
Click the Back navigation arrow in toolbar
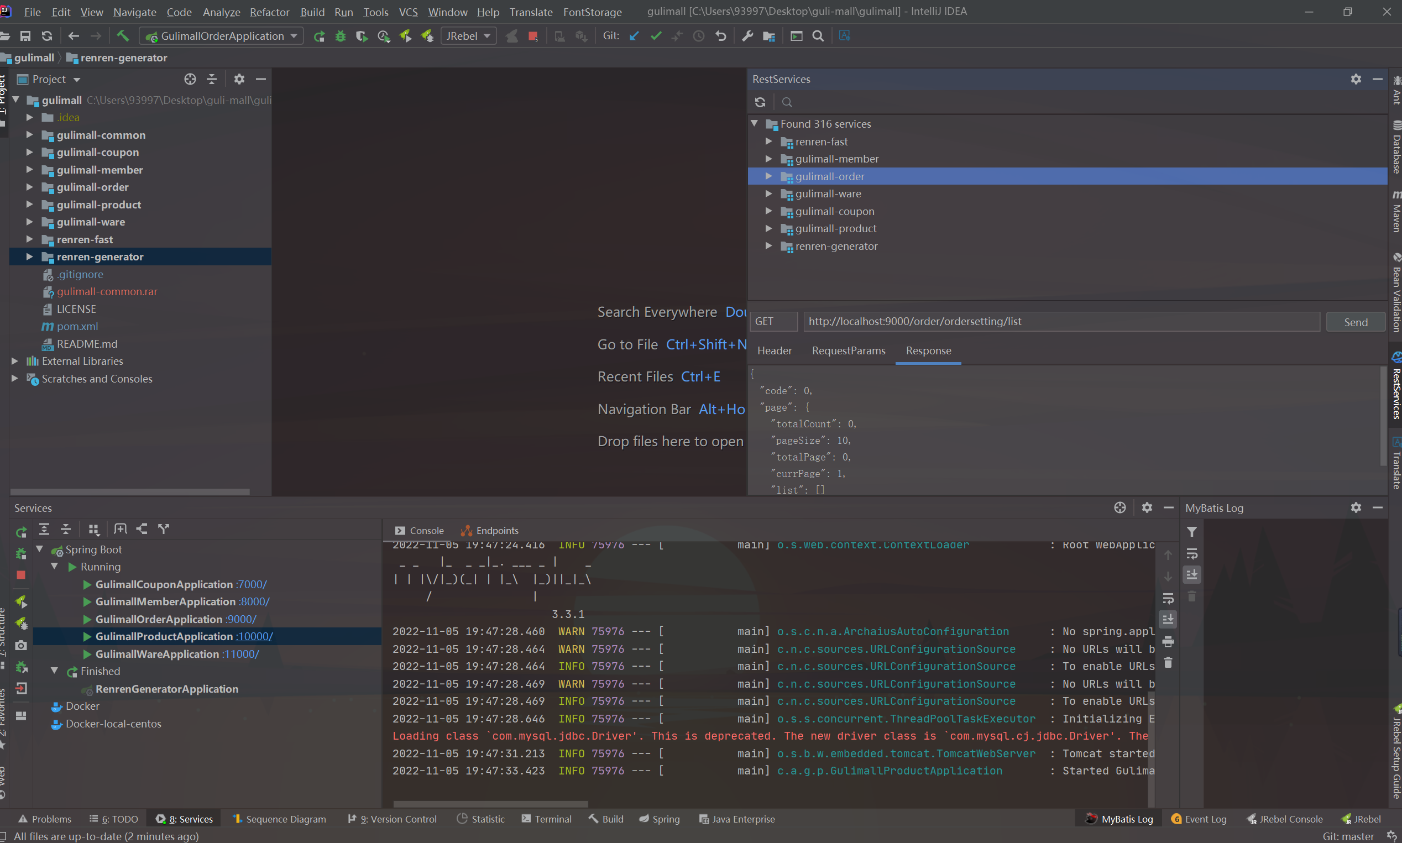74,36
